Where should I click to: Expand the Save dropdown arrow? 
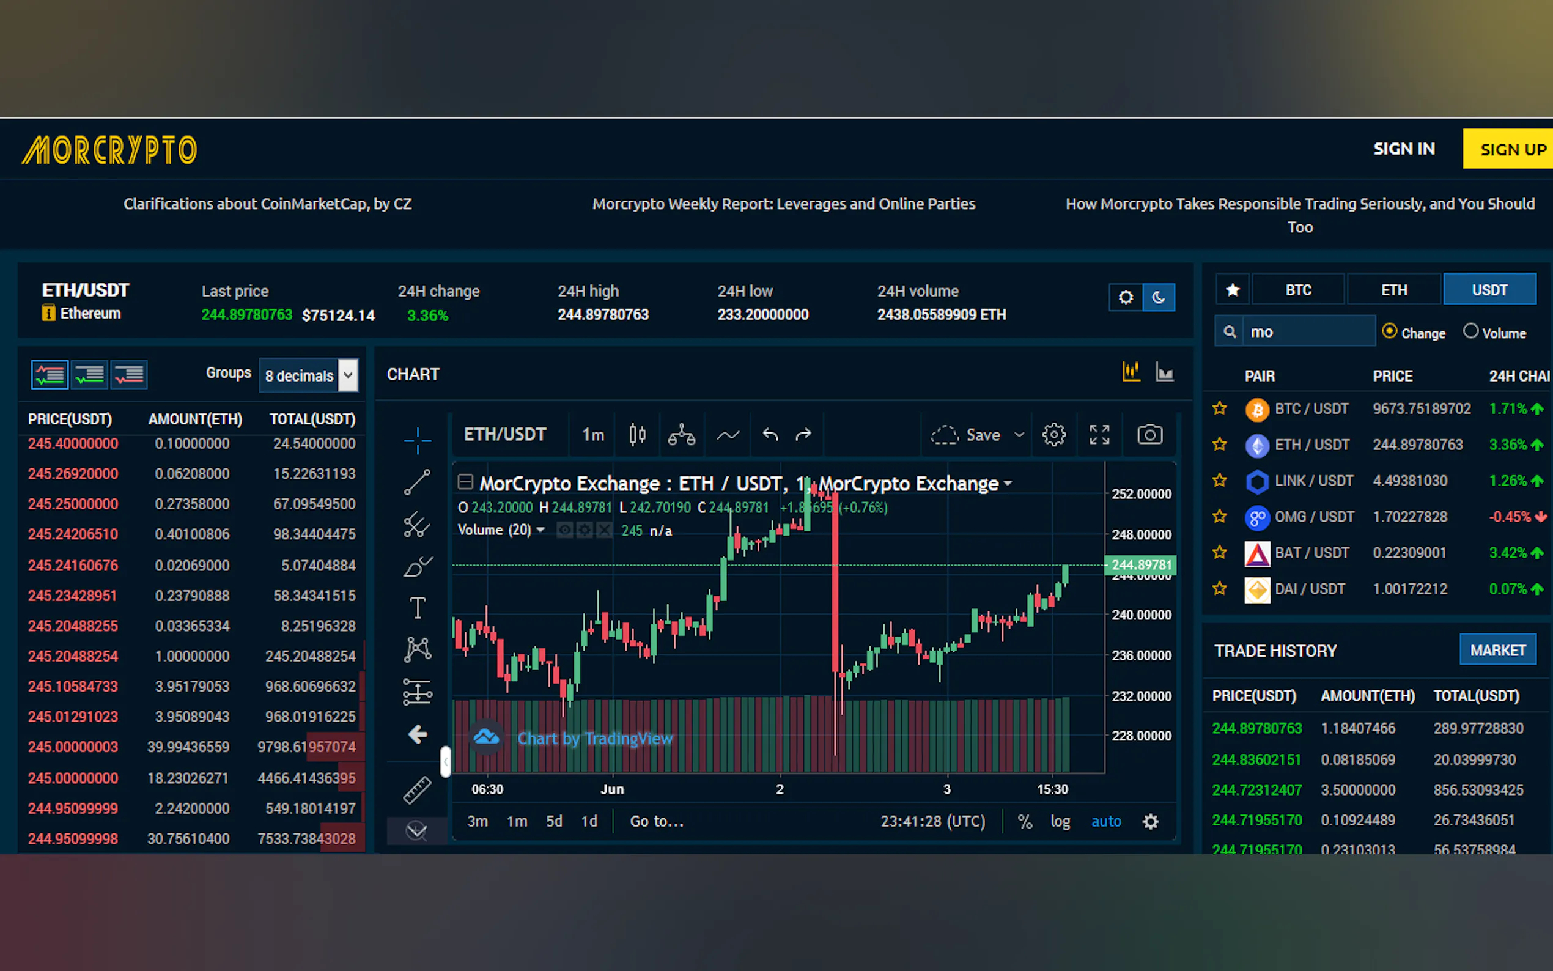(x=1019, y=435)
